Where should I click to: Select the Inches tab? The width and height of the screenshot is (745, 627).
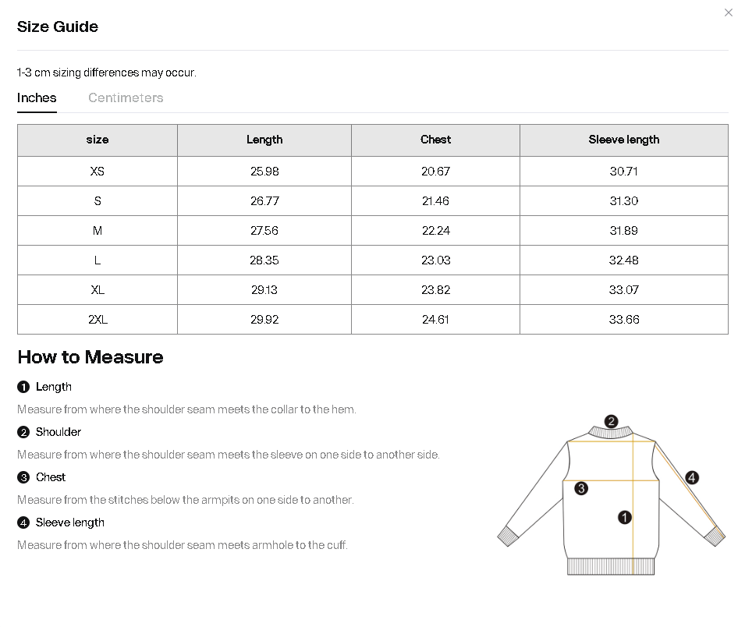coord(37,98)
